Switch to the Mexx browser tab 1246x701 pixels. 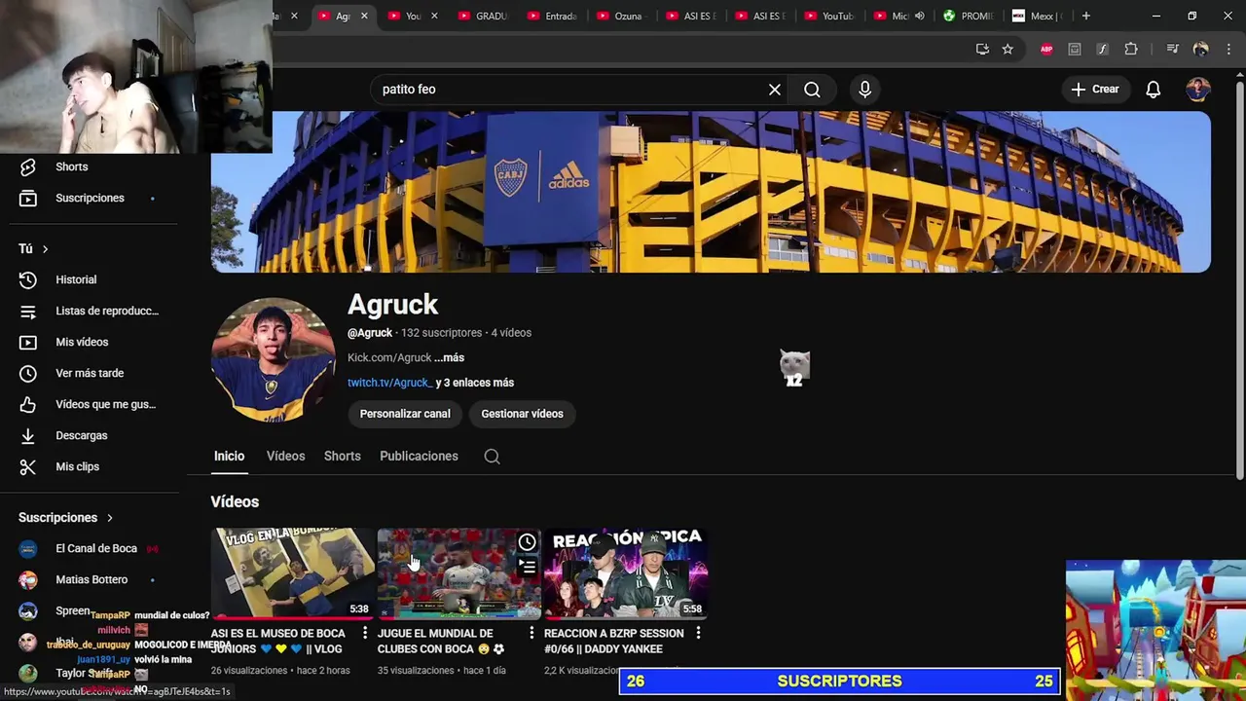[1038, 17]
